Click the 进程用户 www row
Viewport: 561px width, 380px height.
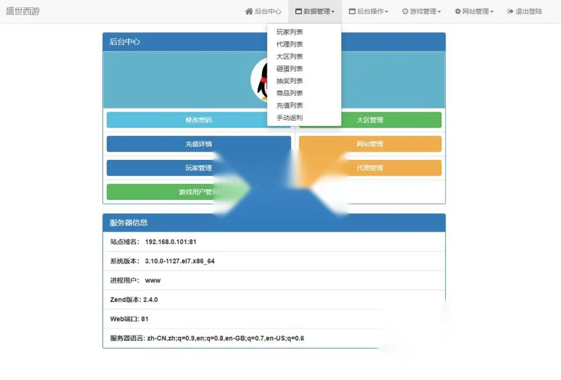tap(274, 281)
